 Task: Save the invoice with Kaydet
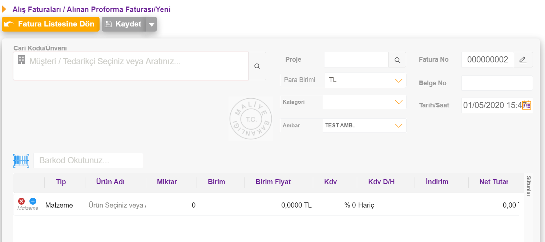pyautogui.click(x=124, y=24)
